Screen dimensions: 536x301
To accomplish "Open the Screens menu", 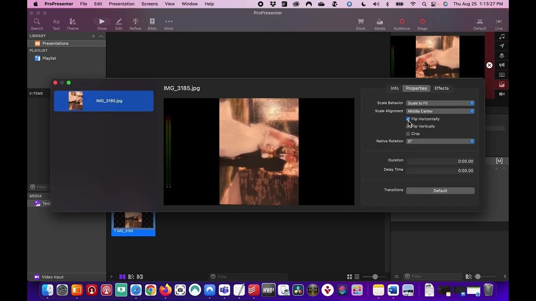I will 149,4.
